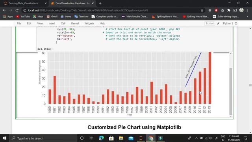Open the Mahalanobis Dista... bookmark
This screenshot has width=252, height=142.
coord(135,17)
